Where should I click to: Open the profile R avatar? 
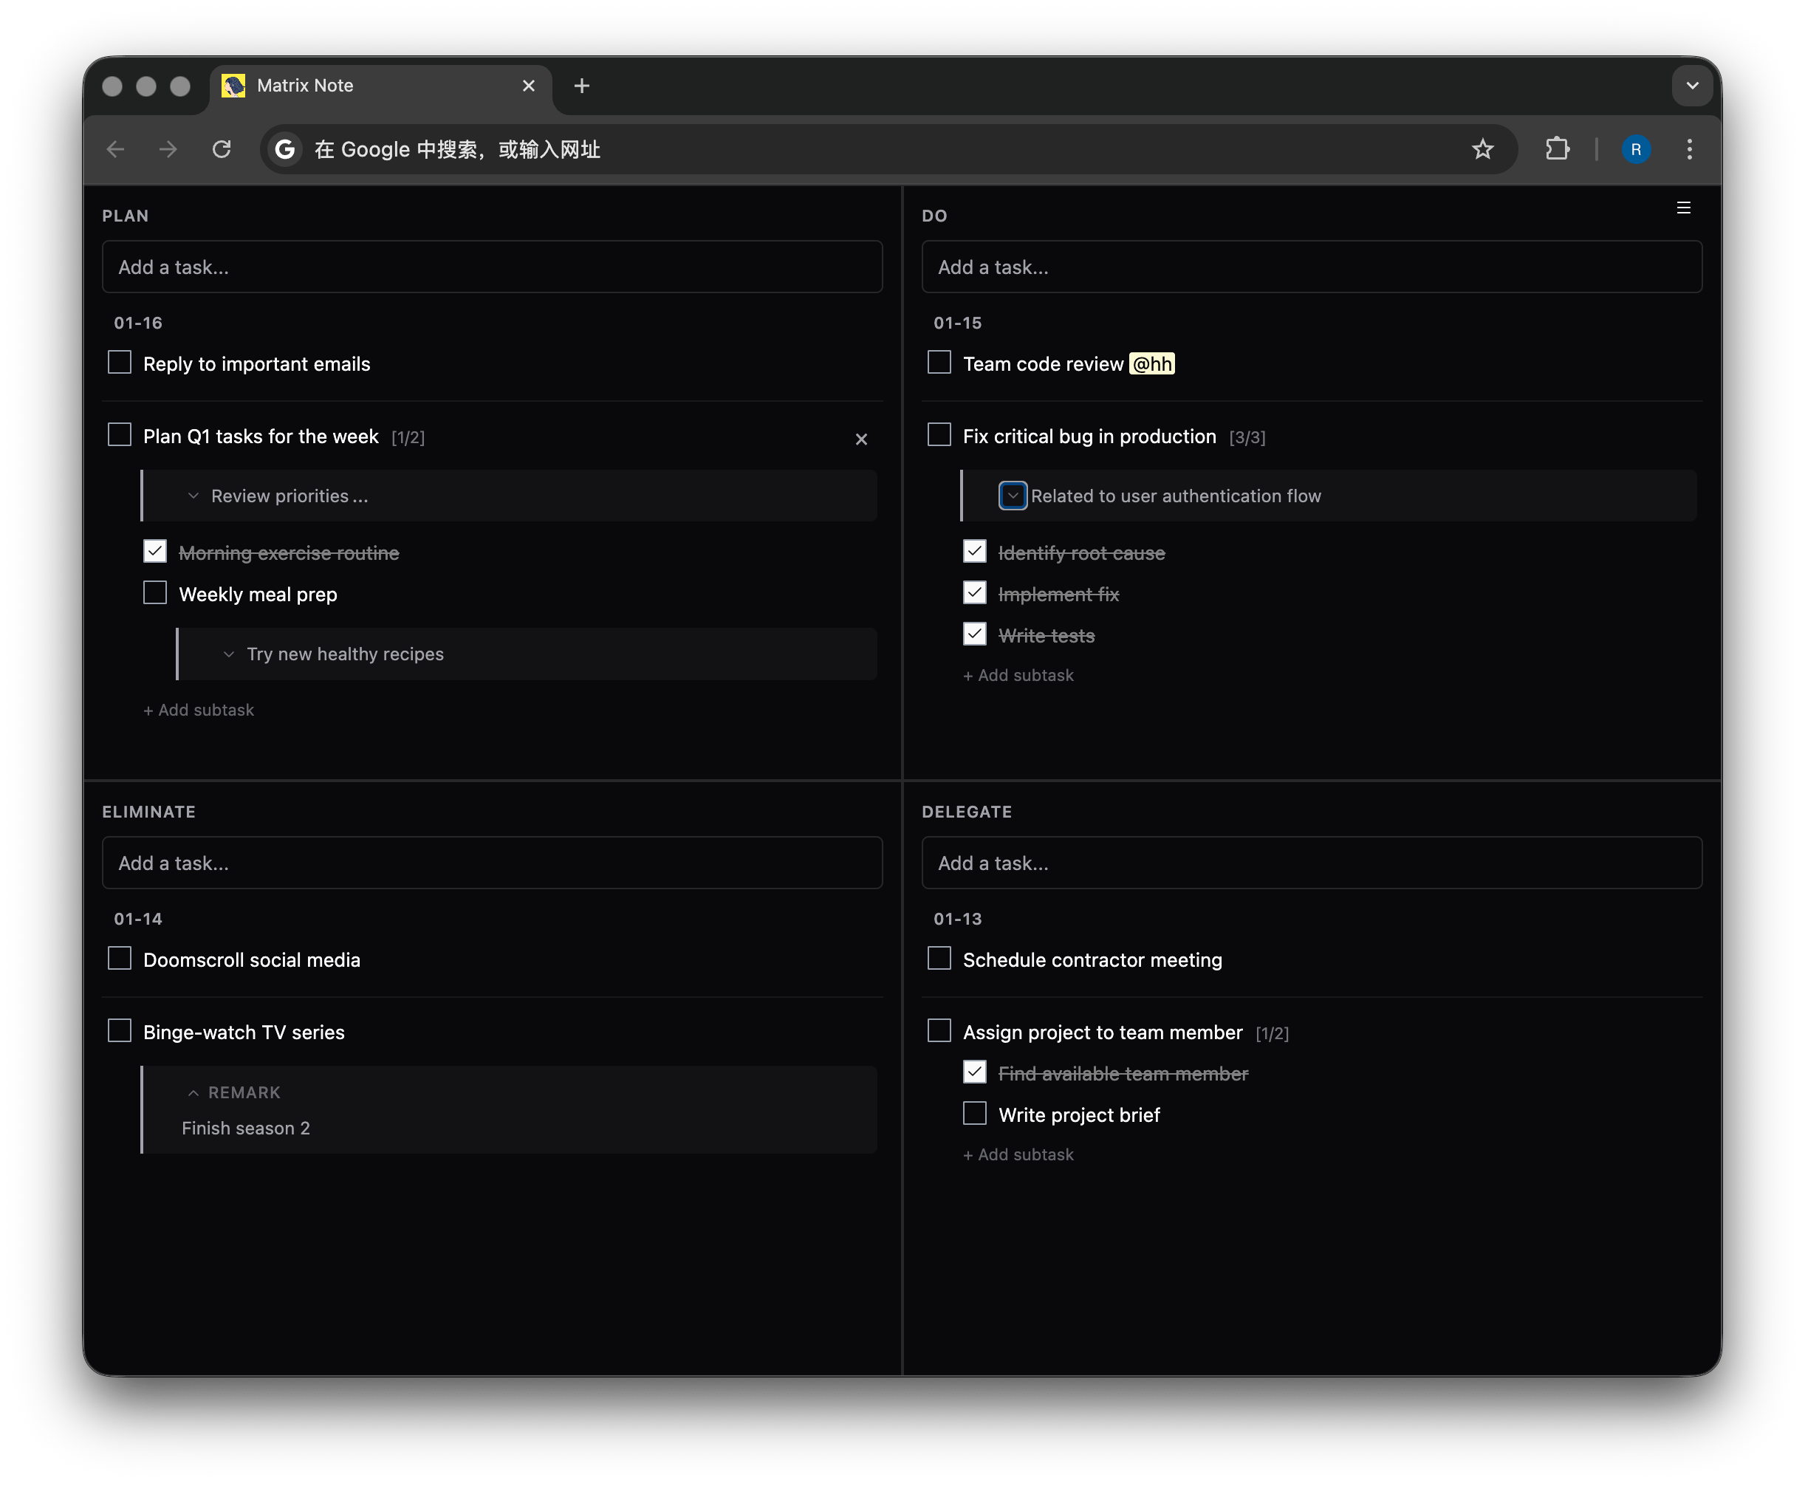click(x=1636, y=149)
